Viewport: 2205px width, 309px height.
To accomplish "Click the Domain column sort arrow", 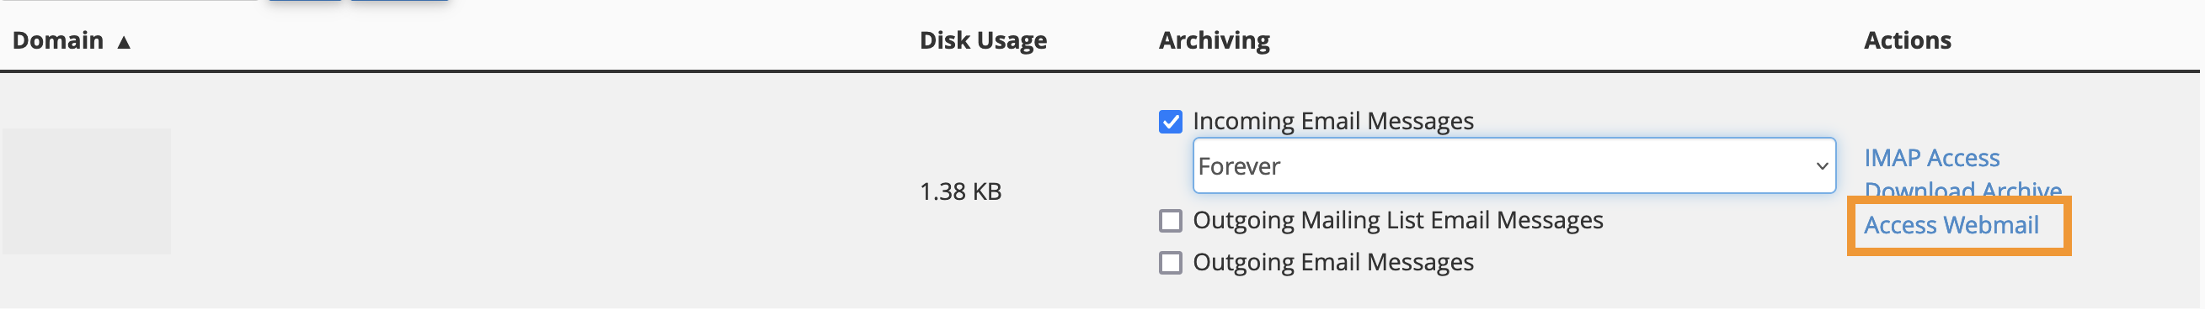I will click(124, 42).
